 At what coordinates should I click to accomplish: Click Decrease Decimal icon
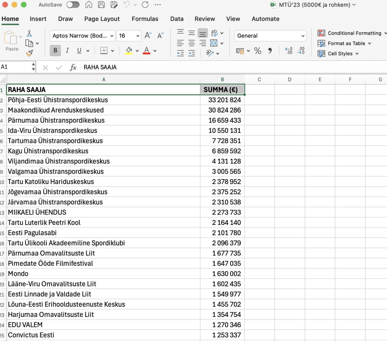tap(301, 50)
